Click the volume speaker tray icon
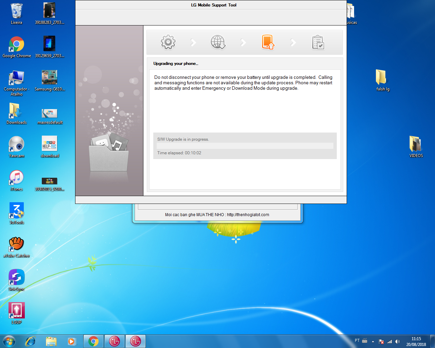This screenshot has height=348, width=435. (397, 341)
